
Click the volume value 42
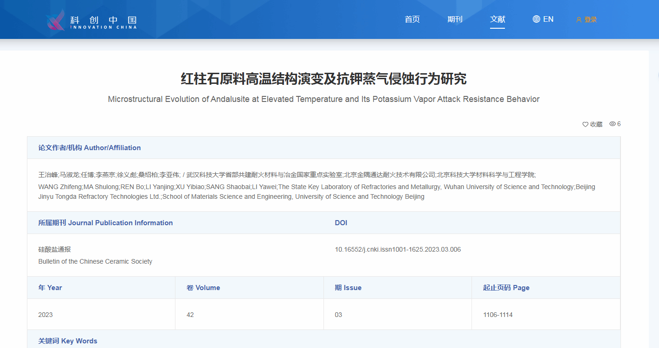[190, 315]
